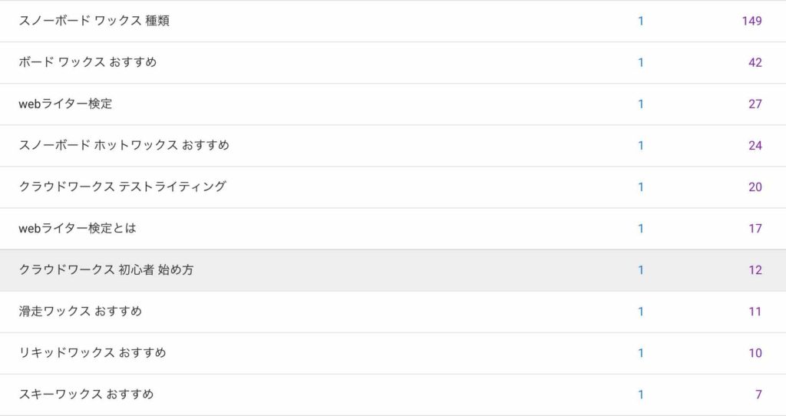Click the impressions value 42
Image resolution: width=786 pixels, height=416 pixels.
(755, 63)
